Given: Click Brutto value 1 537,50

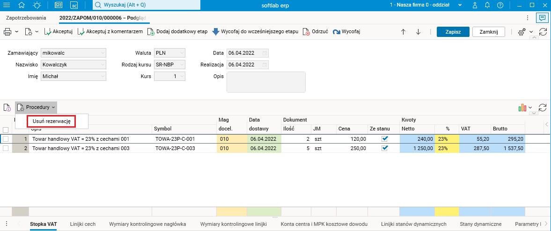Looking at the screenshot, I should (x=508, y=148).
